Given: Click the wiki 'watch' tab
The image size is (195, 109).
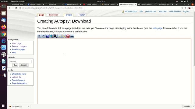Looking at the screenshot, I should (x=82, y=15).
